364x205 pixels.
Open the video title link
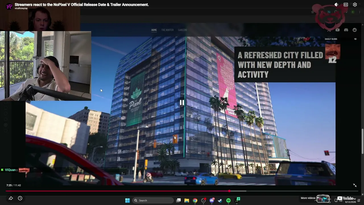coord(82,5)
